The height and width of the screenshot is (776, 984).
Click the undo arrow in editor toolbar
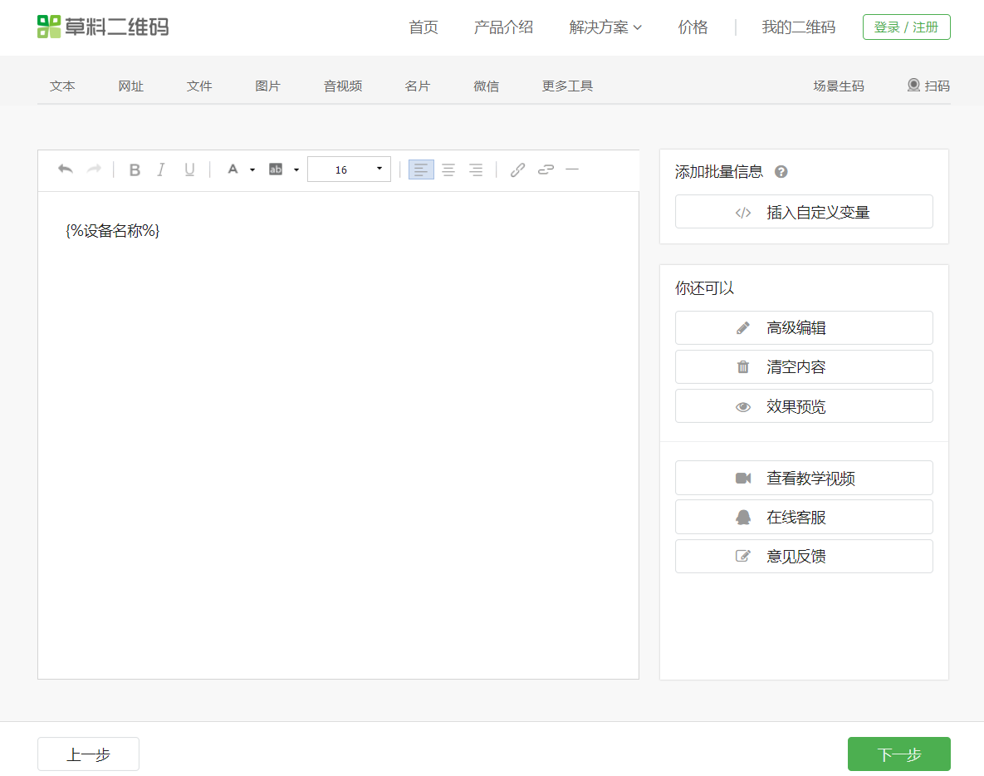point(66,169)
